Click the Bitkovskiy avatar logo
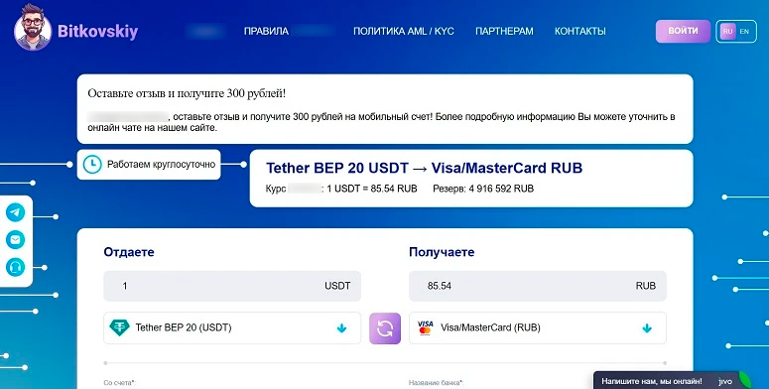 pyautogui.click(x=33, y=27)
